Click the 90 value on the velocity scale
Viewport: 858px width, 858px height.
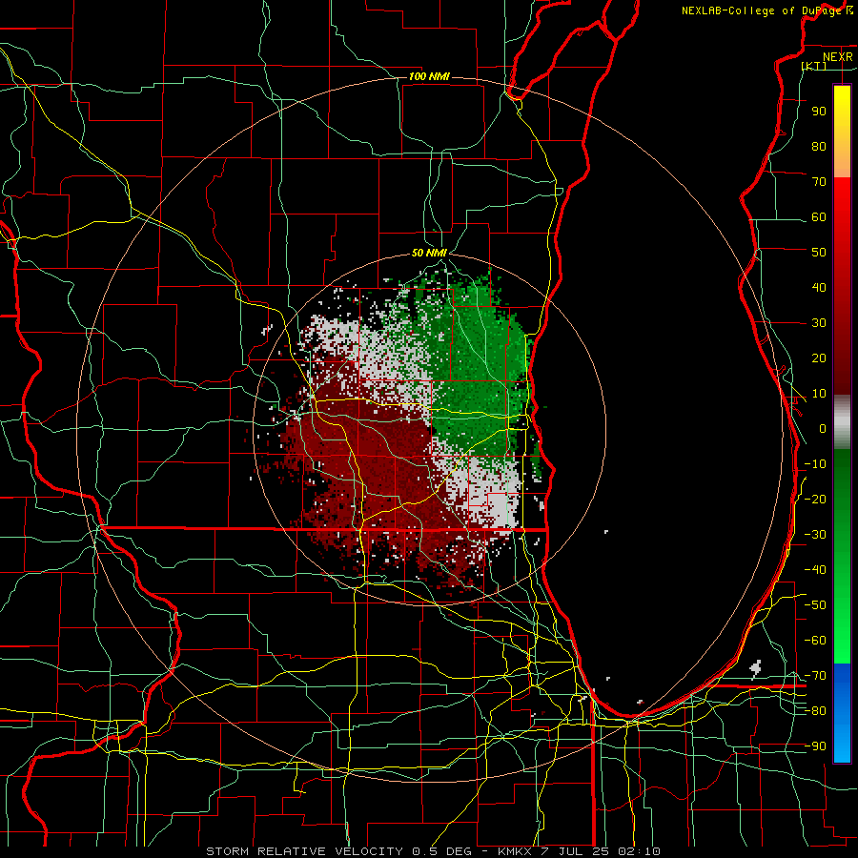[819, 112]
